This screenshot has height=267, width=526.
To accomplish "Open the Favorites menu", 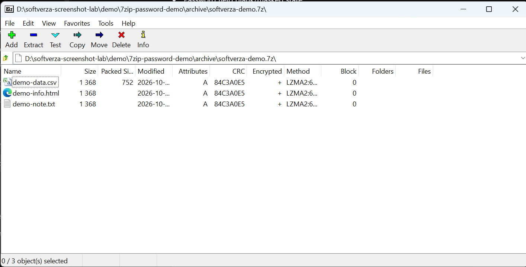I will pyautogui.click(x=77, y=23).
